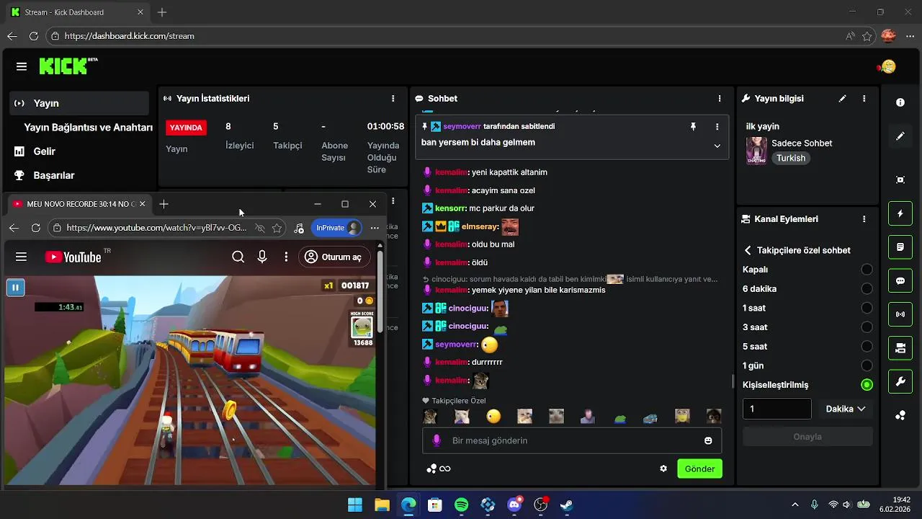Open the info icon in the right rail
Viewport: 922px width, 519px height.
pos(900,103)
